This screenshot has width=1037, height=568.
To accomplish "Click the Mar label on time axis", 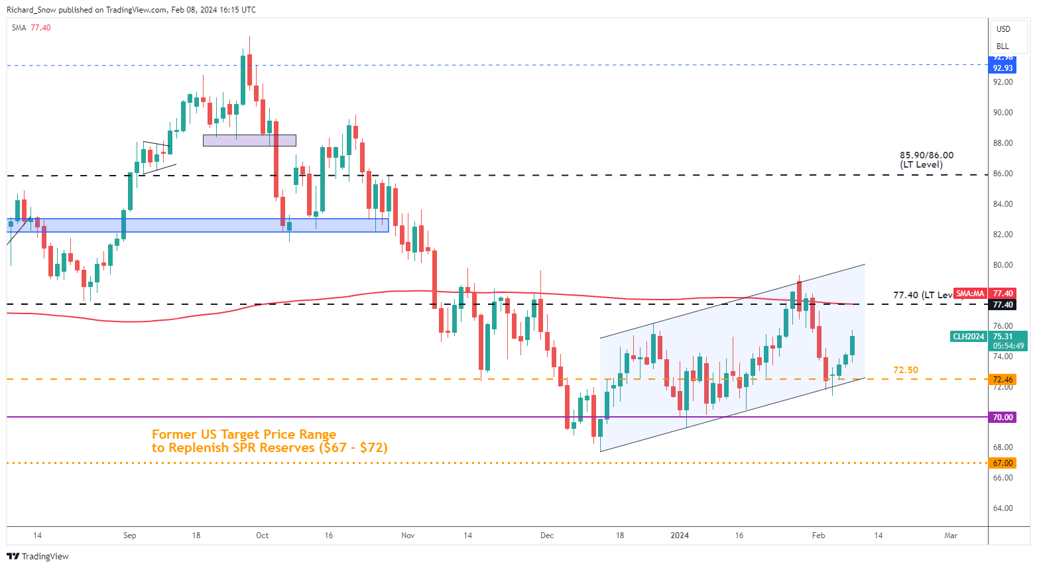I will point(951,536).
